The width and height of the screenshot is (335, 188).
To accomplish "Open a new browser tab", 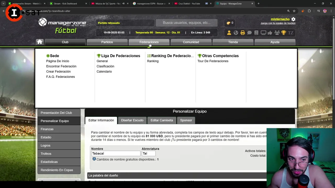I will 259,4.
